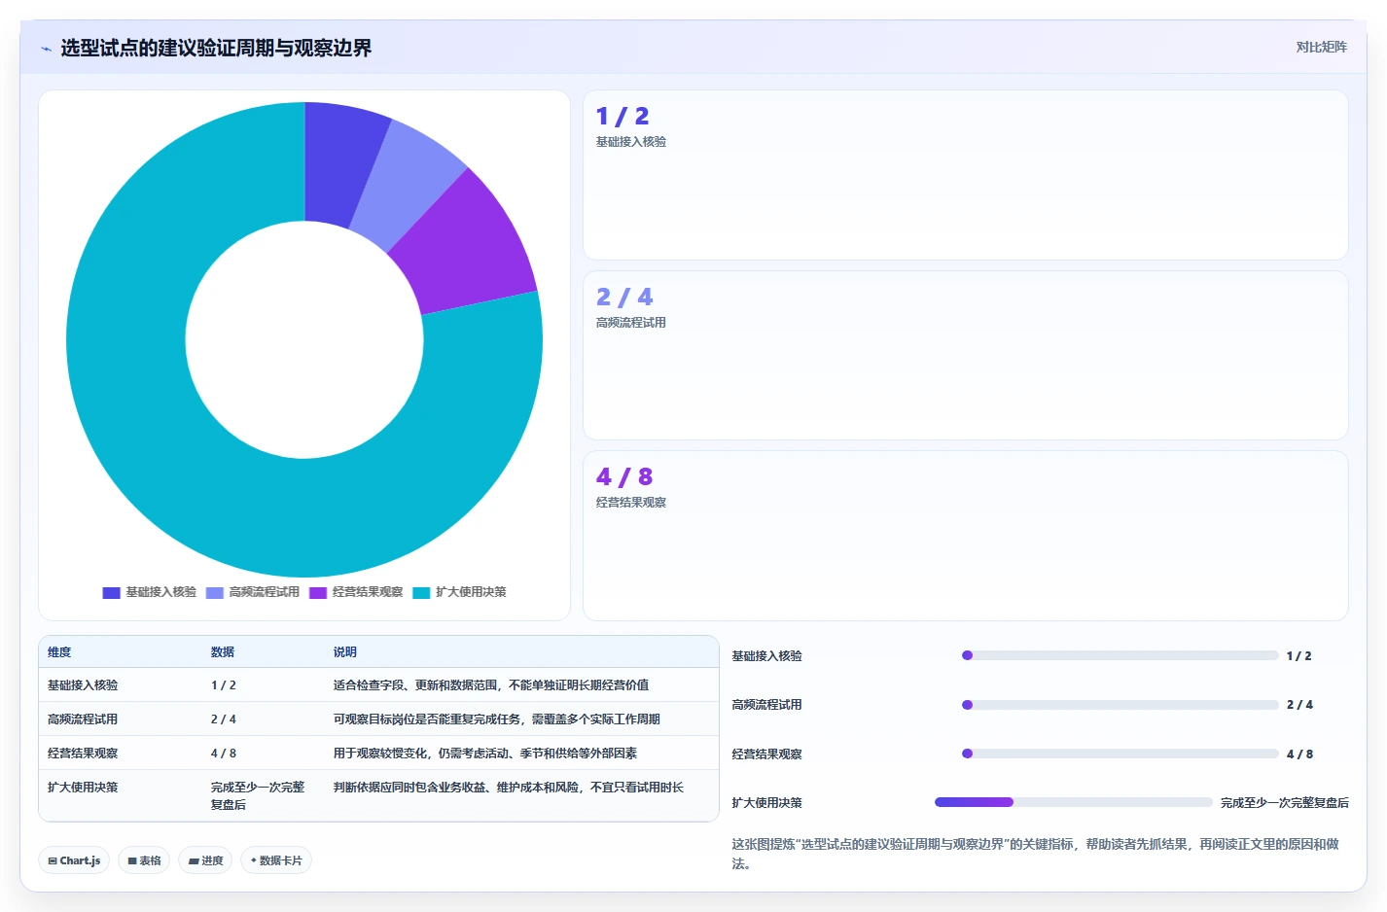Image resolution: width=1387 pixels, height=912 pixels.
Task: Click the 维度 column header
Action: coord(59,652)
